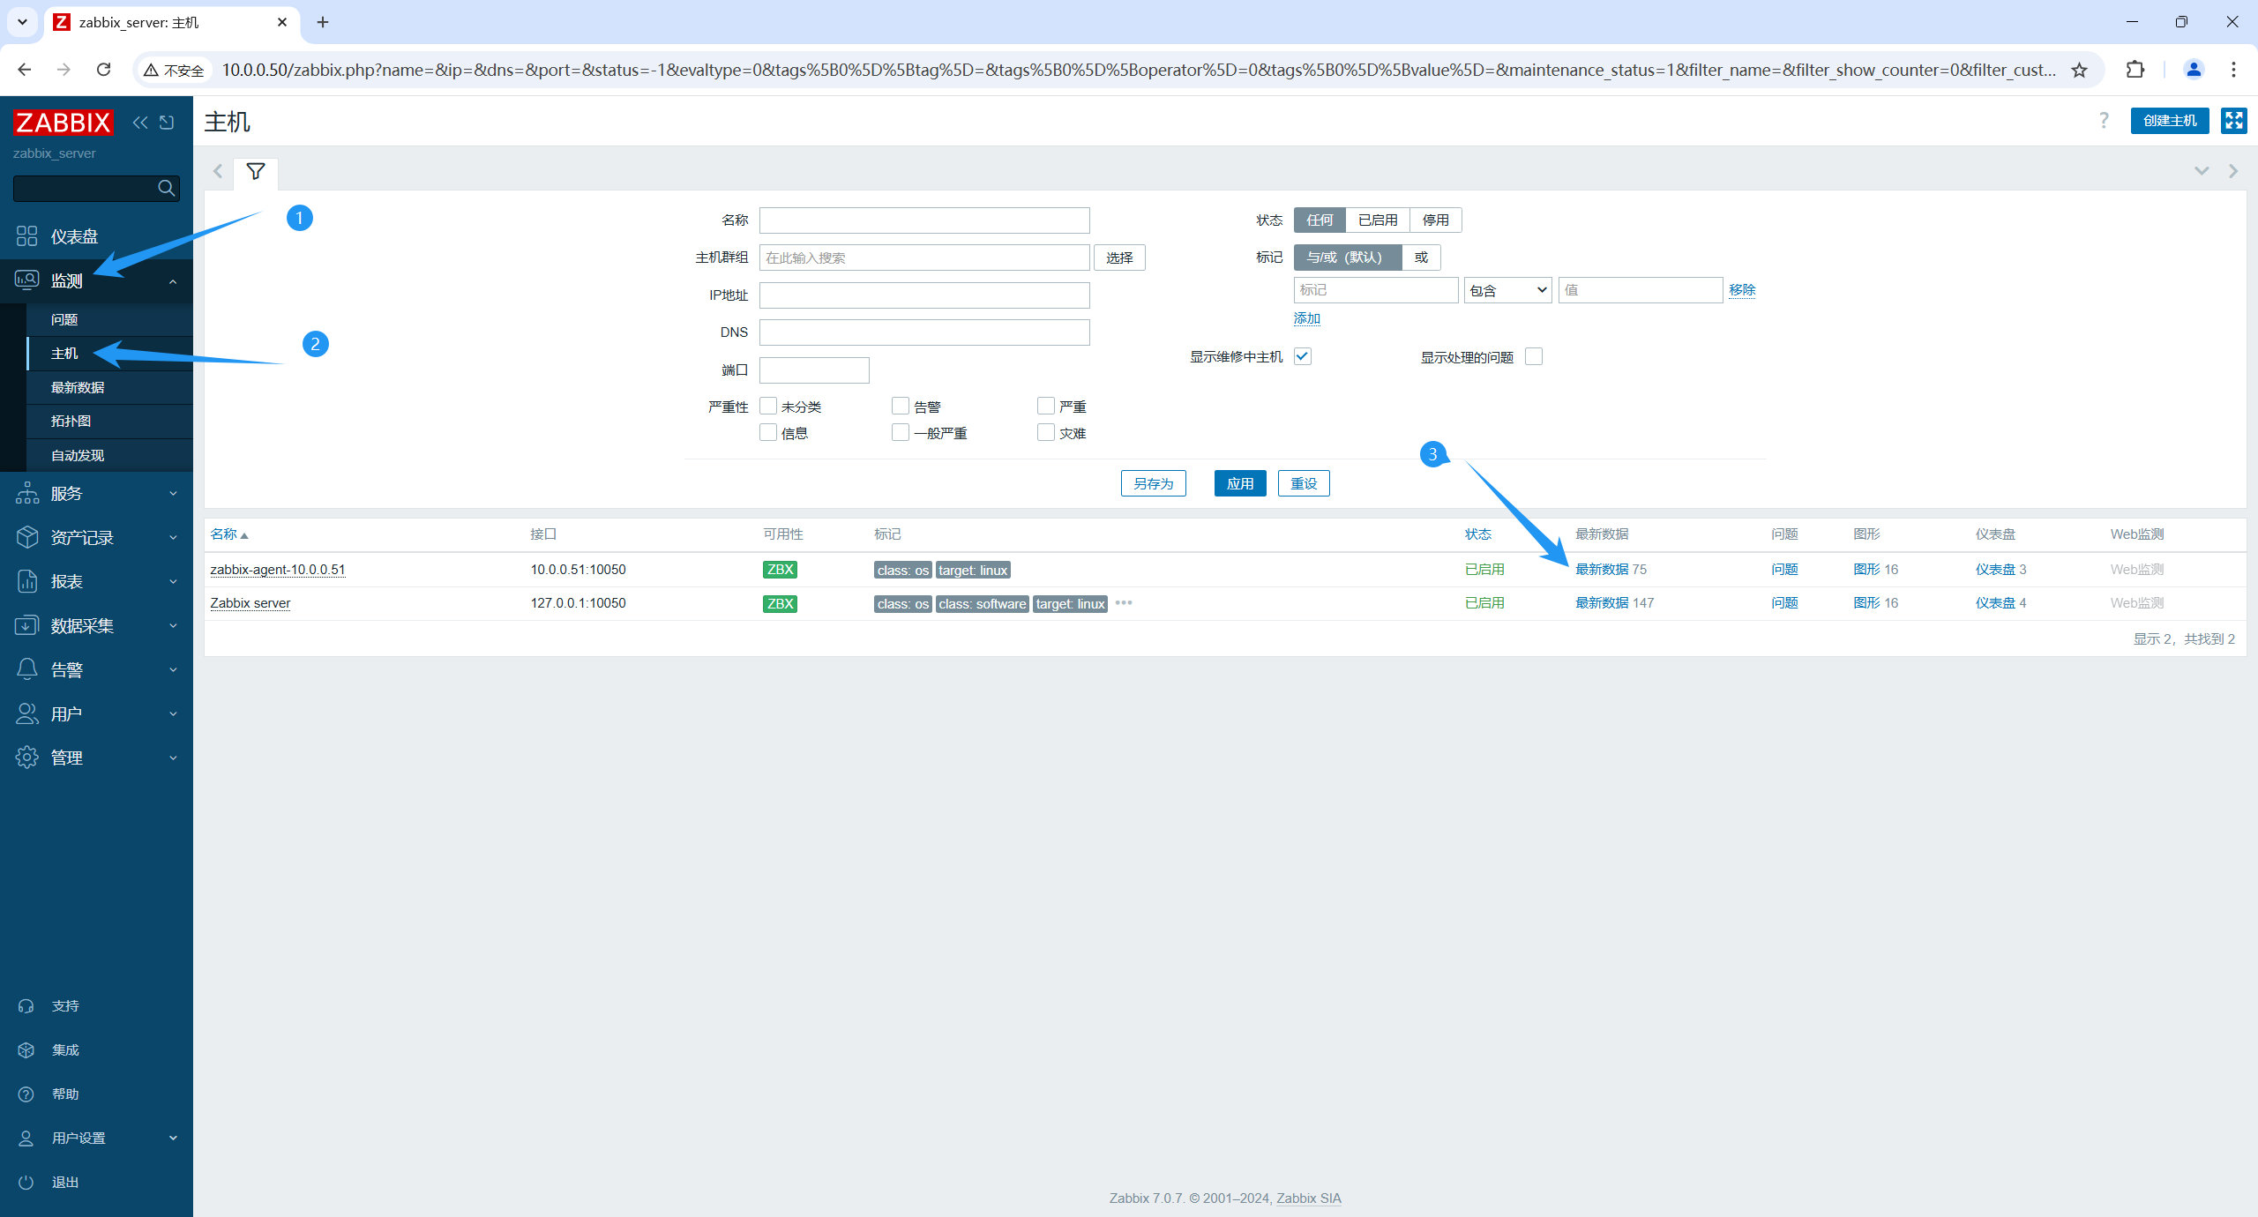Screen dimensions: 2258x1217
Task: Uncheck 显示维修中主机 checkbox
Action: pyautogui.click(x=1303, y=356)
